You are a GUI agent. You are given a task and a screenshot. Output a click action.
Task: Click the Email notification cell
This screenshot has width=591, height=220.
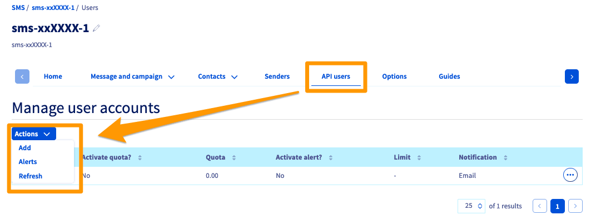tap(468, 176)
